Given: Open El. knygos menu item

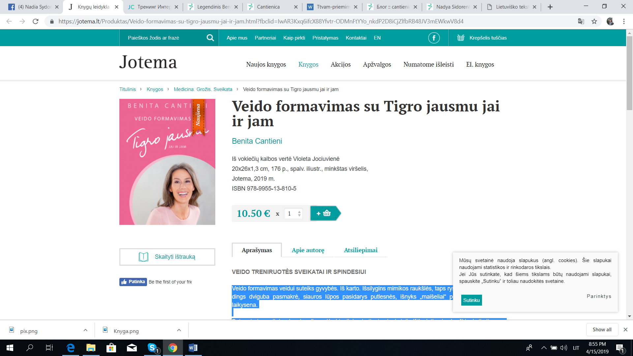Looking at the screenshot, I should click(x=480, y=65).
